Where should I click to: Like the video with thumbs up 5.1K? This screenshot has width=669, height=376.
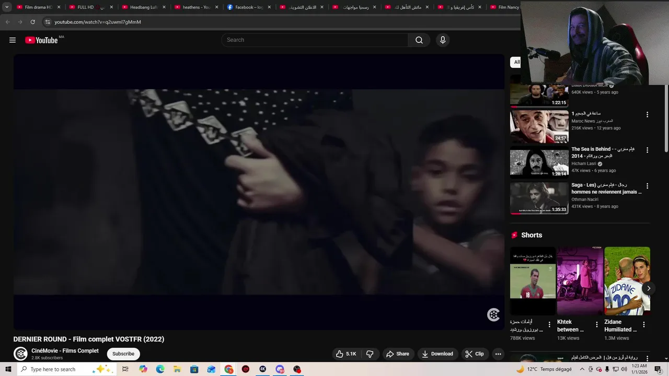[x=346, y=354]
